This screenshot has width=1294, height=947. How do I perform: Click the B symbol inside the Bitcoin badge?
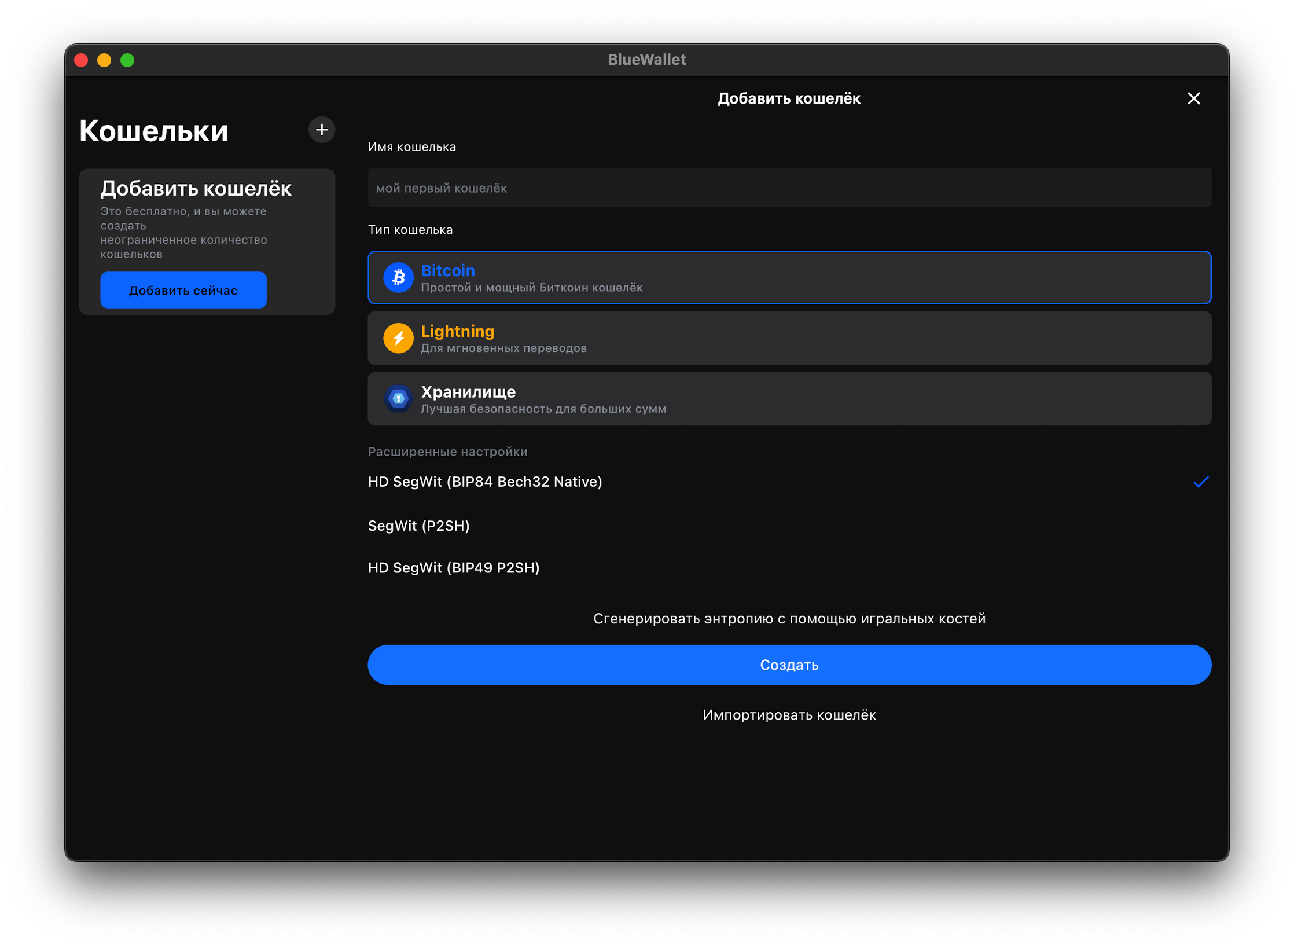[x=398, y=277]
